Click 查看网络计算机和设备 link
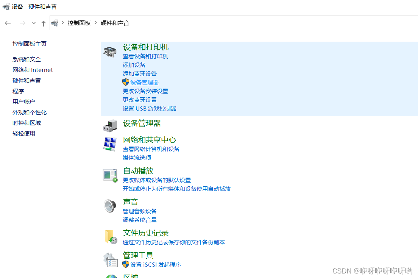This screenshot has width=418, height=278. click(x=151, y=149)
